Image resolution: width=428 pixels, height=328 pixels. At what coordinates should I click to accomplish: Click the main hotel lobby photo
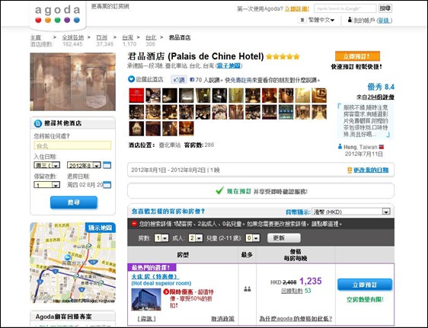click(72, 81)
